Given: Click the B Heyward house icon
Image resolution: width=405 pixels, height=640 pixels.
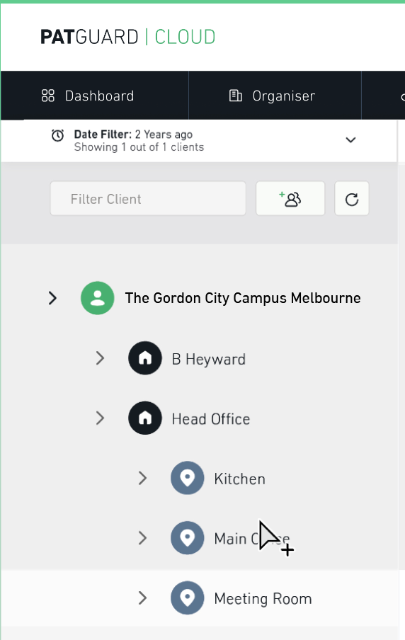Looking at the screenshot, I should [x=145, y=358].
